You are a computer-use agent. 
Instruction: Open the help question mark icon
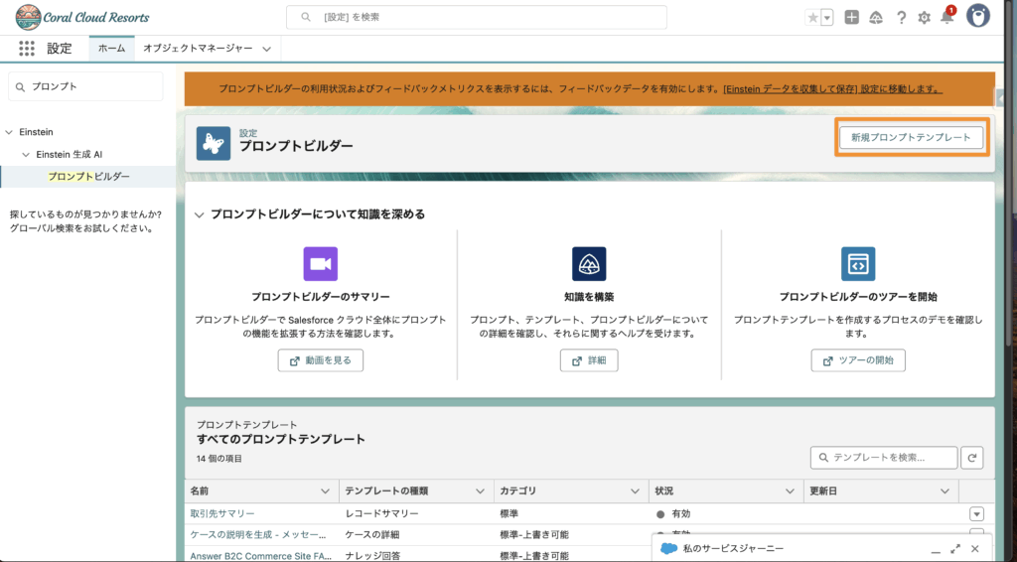(x=901, y=18)
